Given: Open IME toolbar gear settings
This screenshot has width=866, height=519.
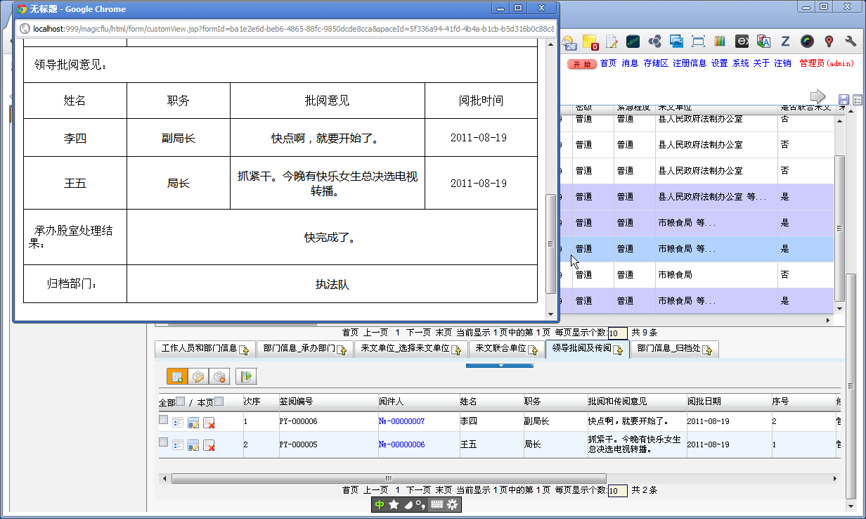Looking at the screenshot, I should [x=453, y=504].
